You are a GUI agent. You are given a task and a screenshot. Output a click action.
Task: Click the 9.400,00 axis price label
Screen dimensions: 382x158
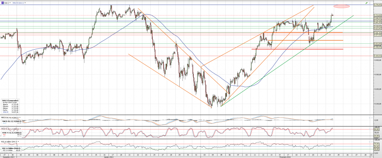click(x=377, y=60)
